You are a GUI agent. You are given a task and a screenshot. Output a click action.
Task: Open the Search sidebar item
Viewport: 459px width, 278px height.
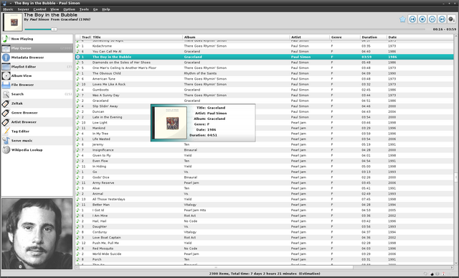(x=37, y=94)
